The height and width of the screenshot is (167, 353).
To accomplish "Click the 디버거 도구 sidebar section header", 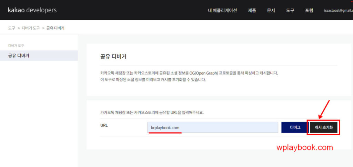I will coord(16,45).
